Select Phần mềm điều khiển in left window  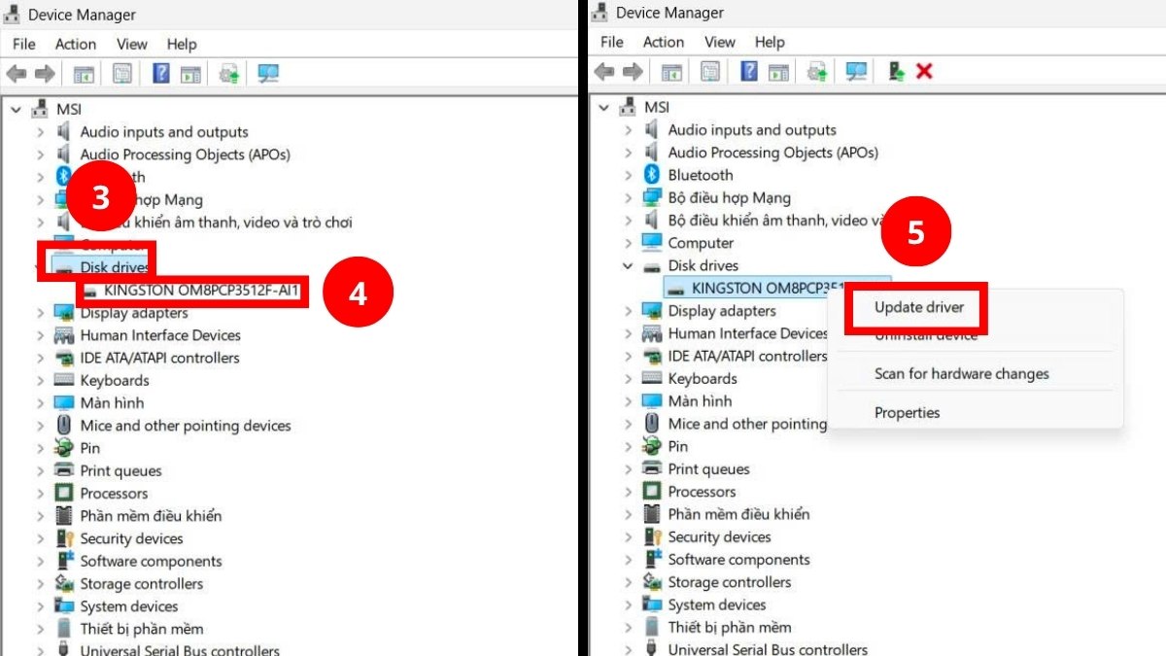pos(151,516)
